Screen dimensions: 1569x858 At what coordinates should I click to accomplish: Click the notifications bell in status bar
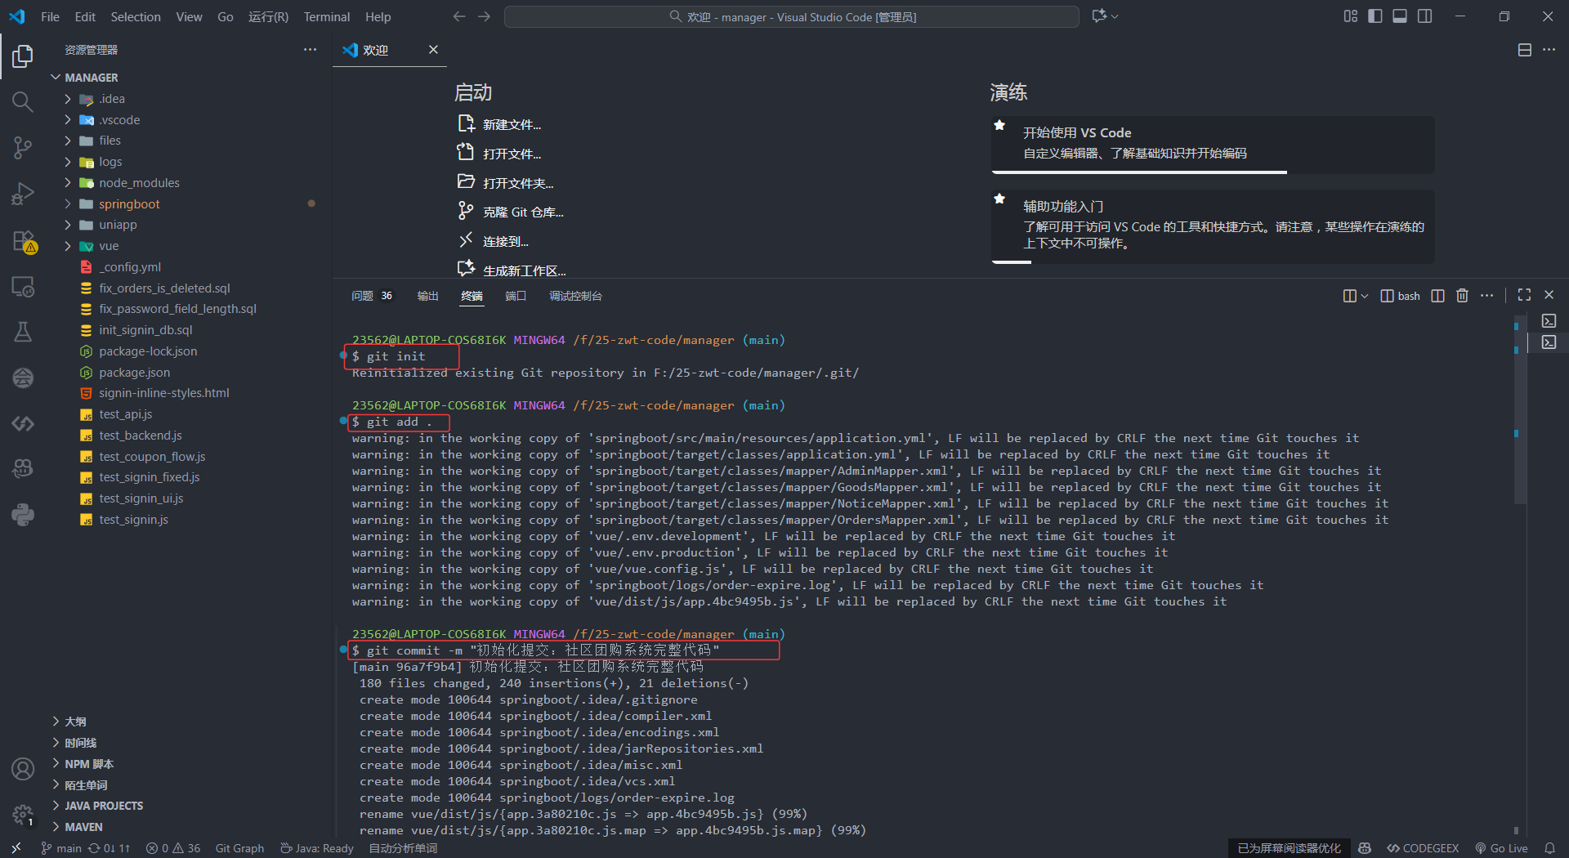click(x=1549, y=848)
